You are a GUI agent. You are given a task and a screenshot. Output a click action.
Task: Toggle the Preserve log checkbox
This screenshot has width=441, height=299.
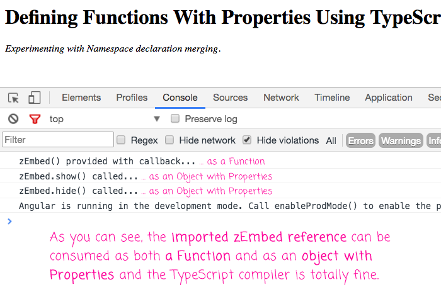point(175,119)
